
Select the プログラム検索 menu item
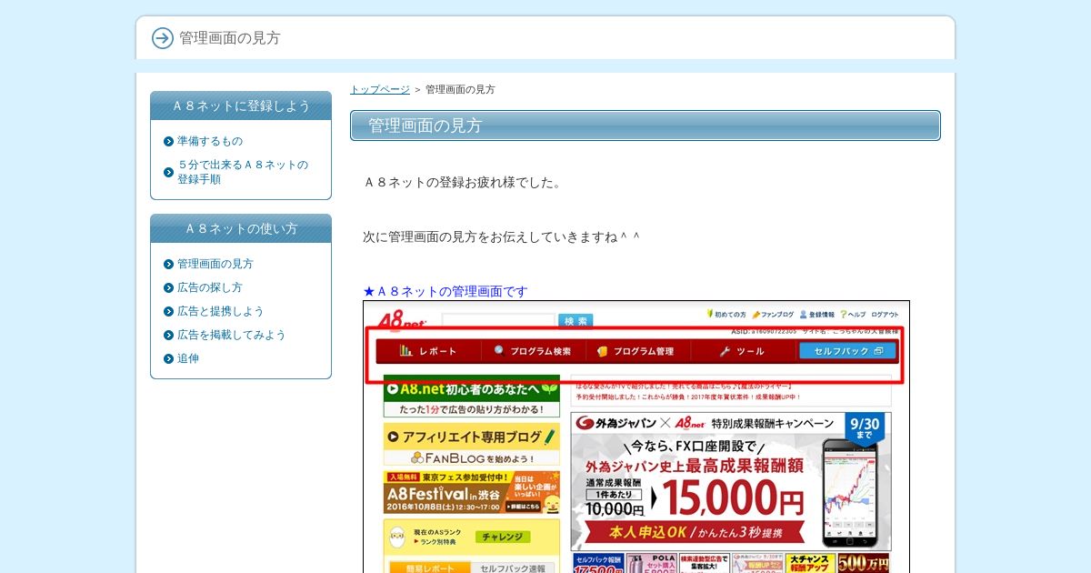(533, 351)
